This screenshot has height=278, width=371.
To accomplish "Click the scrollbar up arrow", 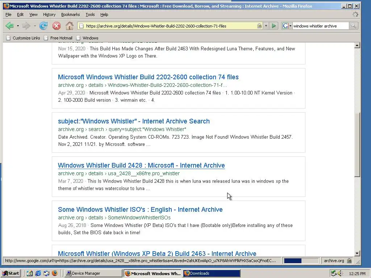I will point(357,45).
